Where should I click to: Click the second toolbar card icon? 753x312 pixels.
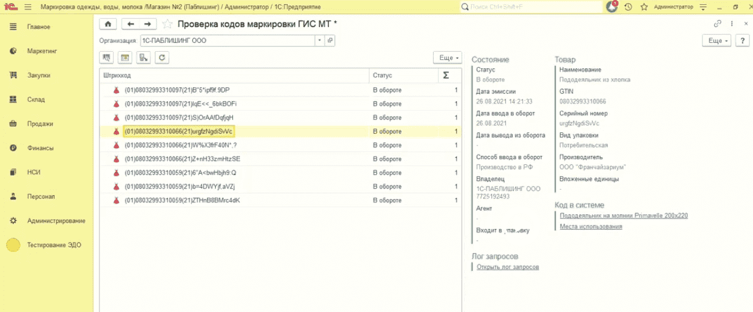pyautogui.click(x=125, y=57)
